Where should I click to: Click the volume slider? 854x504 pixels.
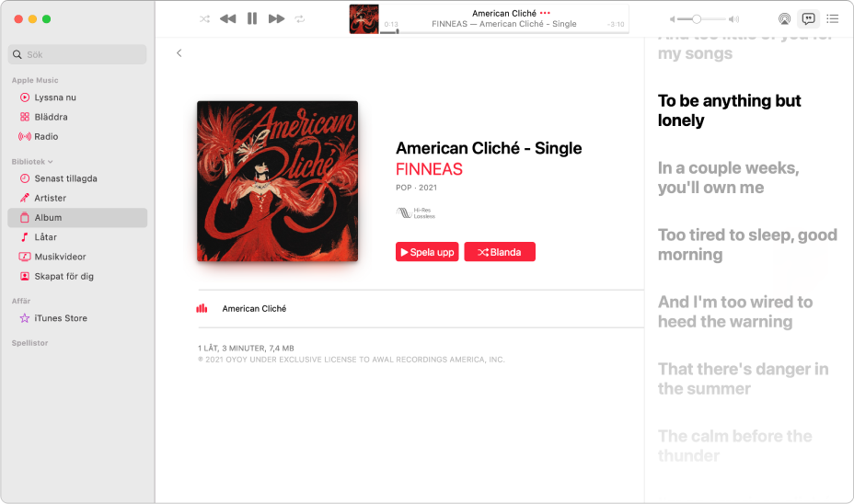(704, 19)
